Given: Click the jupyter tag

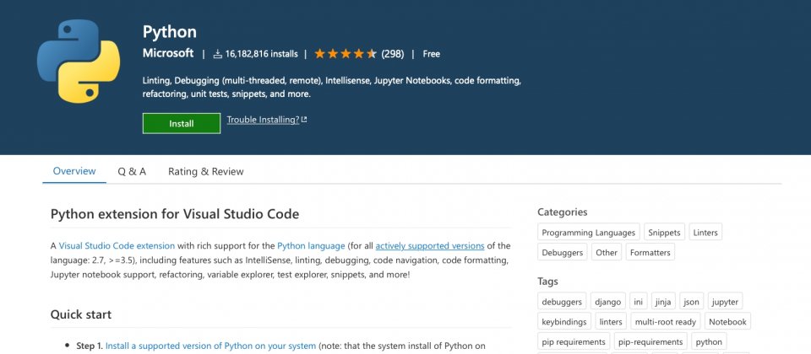Looking at the screenshot, I should coord(725,302).
